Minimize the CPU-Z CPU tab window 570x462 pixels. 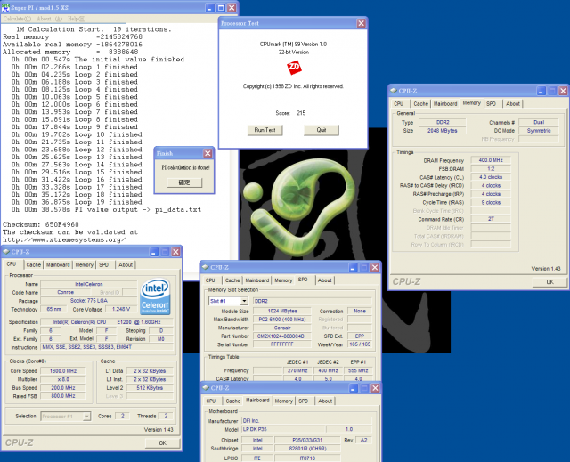(154, 252)
